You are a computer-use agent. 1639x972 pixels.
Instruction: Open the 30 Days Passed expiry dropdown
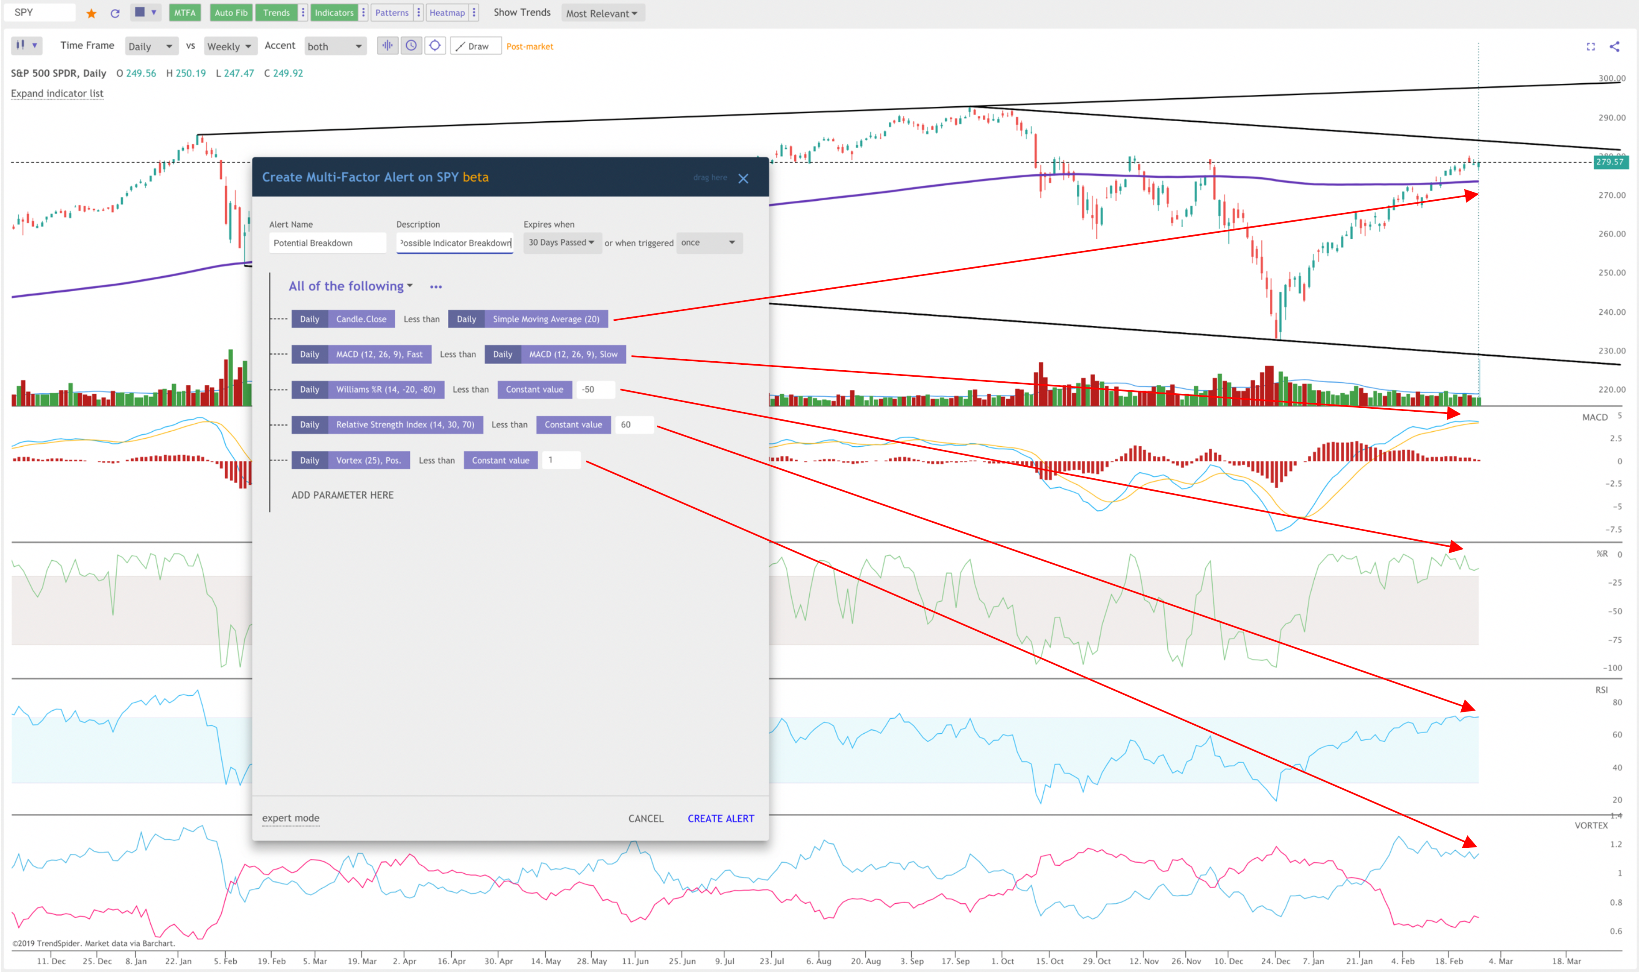click(561, 242)
